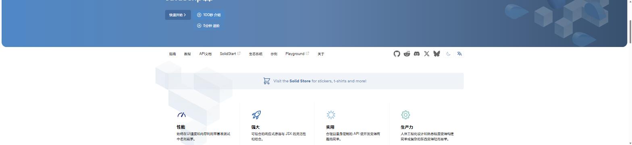Screen dimensions: 632x145
Task: Open the SolidStart nav link
Action: point(230,54)
